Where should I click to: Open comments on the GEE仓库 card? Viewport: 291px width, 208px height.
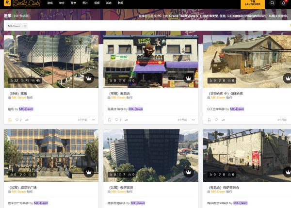coord(216,120)
